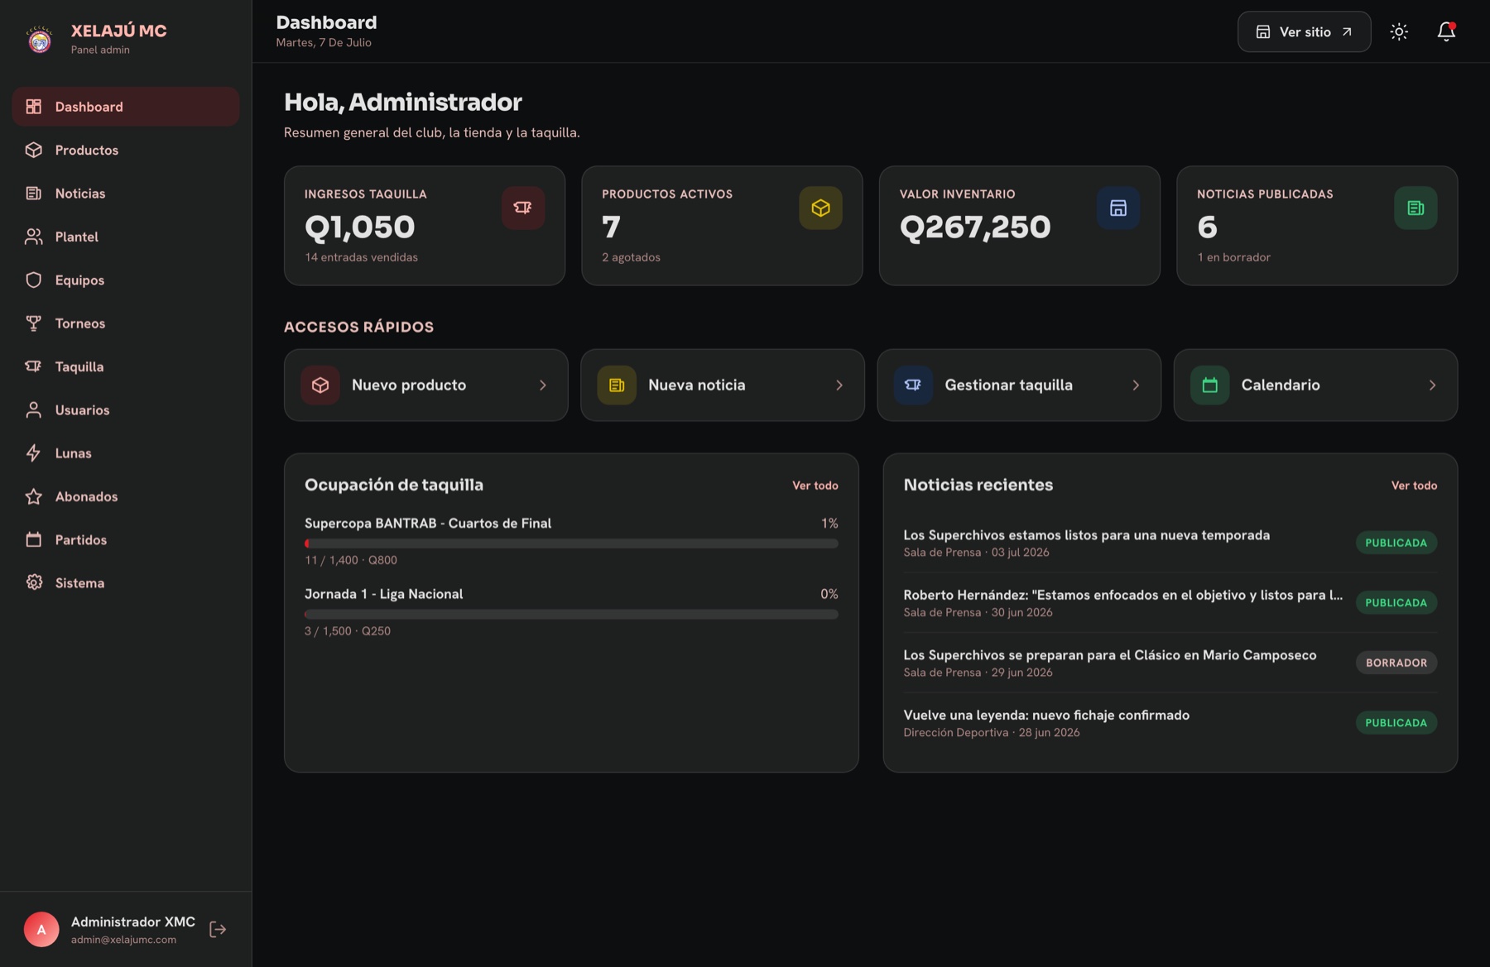Click the ticket icon on Ingresos Taquilla card
Image resolution: width=1490 pixels, height=967 pixels.
(523, 208)
